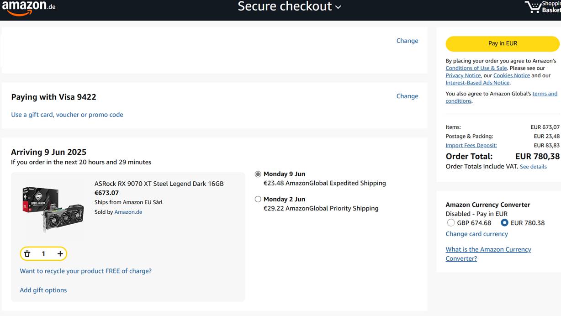Select Monday 9 Jun Expedited Shipping
The height and width of the screenshot is (316, 561).
click(258, 174)
